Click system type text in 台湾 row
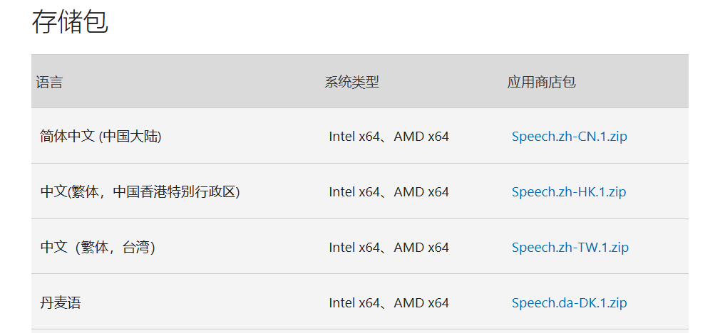 [389, 248]
